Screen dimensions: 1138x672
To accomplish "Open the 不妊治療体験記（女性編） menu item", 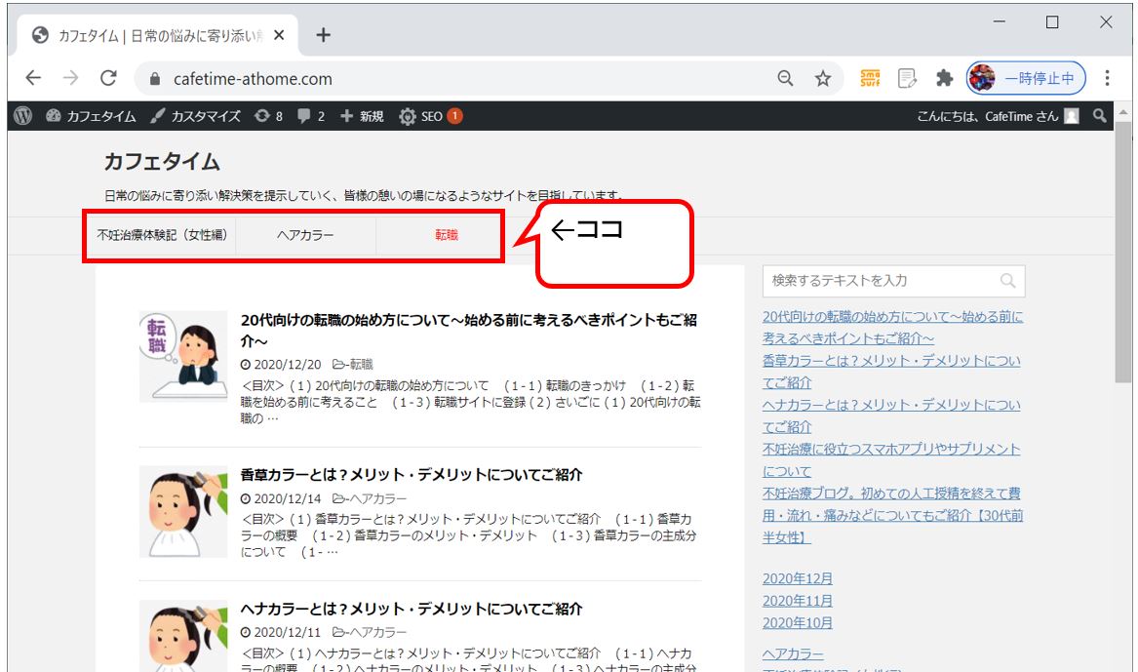I will [x=161, y=235].
